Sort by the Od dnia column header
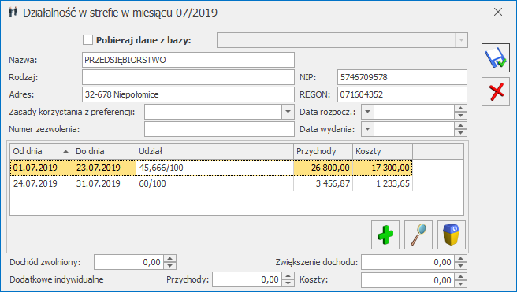Viewport: 517px width, 292px height. pyautogui.click(x=41, y=151)
